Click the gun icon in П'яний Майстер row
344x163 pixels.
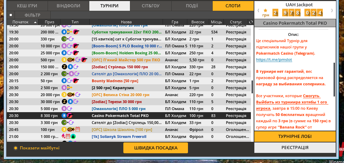[84, 60]
